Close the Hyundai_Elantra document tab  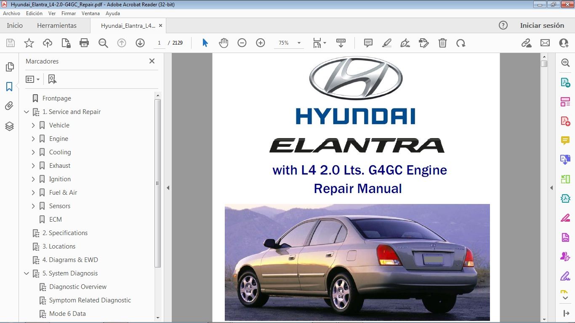160,26
